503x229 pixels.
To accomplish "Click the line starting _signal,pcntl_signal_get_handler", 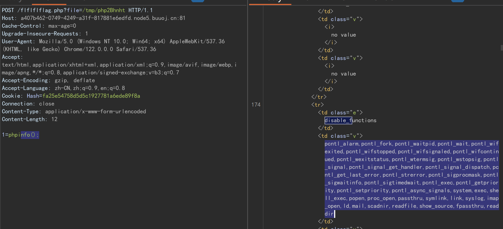I will coord(412,167).
